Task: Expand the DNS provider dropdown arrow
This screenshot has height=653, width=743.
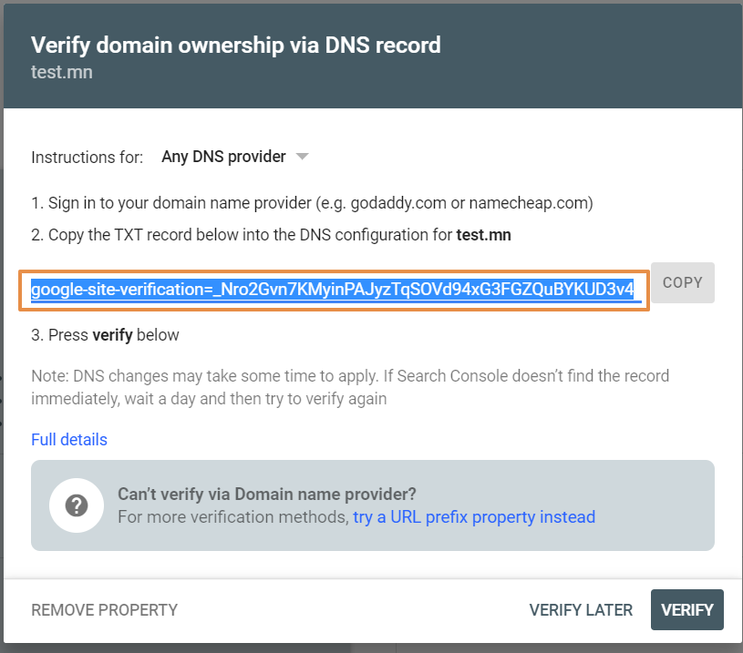Action: coord(302,157)
